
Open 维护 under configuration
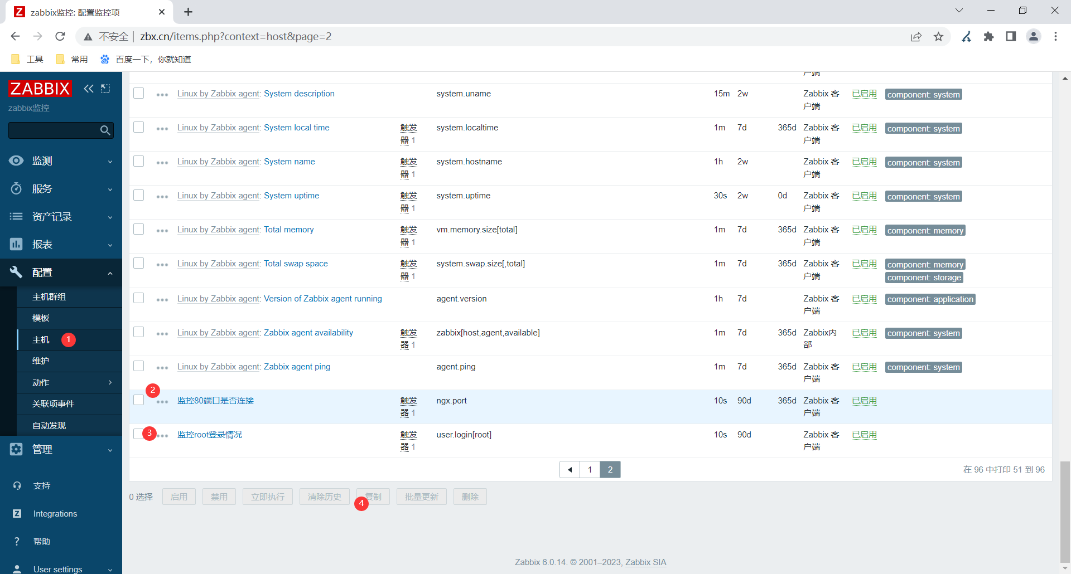[x=41, y=361]
